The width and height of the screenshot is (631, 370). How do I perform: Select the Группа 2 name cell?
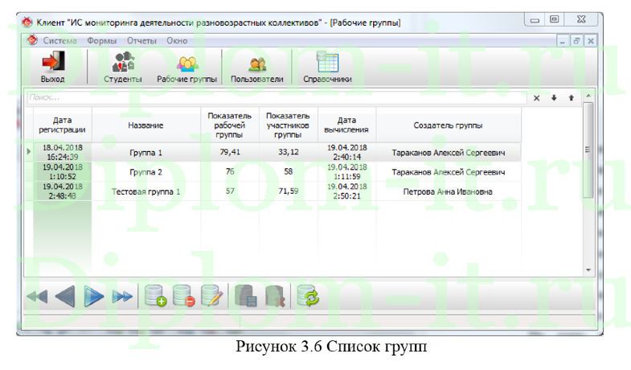point(145,172)
